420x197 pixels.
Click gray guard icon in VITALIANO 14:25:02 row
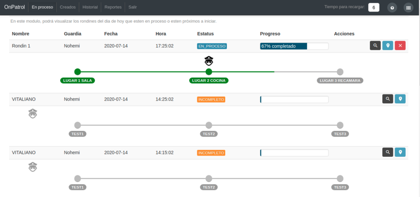[x=33, y=114]
